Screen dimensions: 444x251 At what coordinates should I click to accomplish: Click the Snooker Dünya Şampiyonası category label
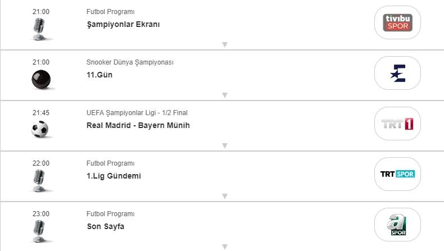(x=130, y=62)
